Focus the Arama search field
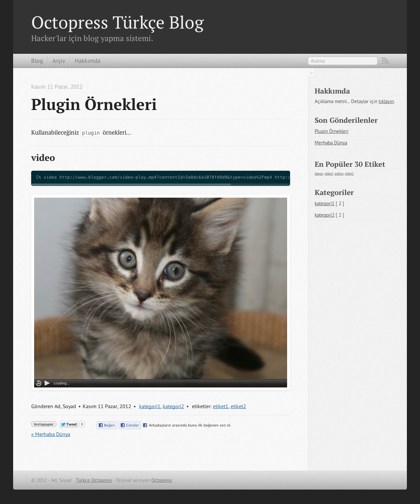This screenshot has height=504, width=420. (x=343, y=61)
